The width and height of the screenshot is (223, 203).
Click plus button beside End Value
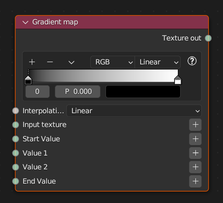pyautogui.click(x=195, y=181)
